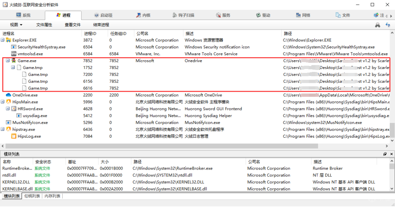This screenshot has width=395, height=207.
Task: Switch to the 服务 tab
Action: pyautogui.click(x=223, y=15)
